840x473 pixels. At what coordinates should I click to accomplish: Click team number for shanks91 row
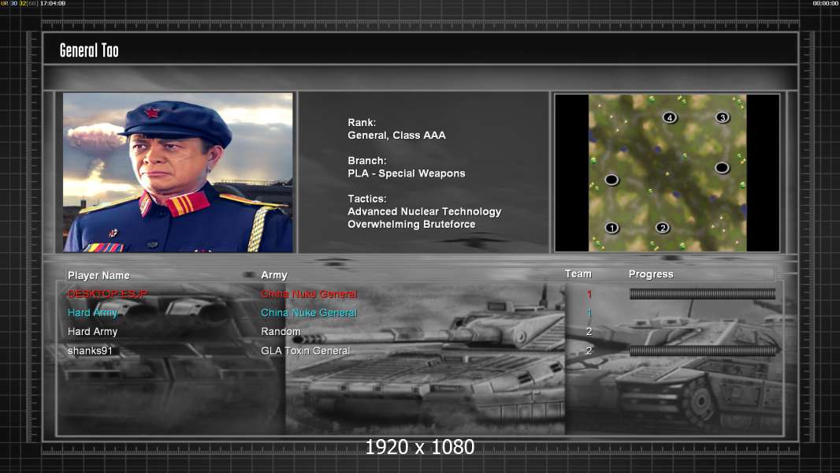pos(589,351)
